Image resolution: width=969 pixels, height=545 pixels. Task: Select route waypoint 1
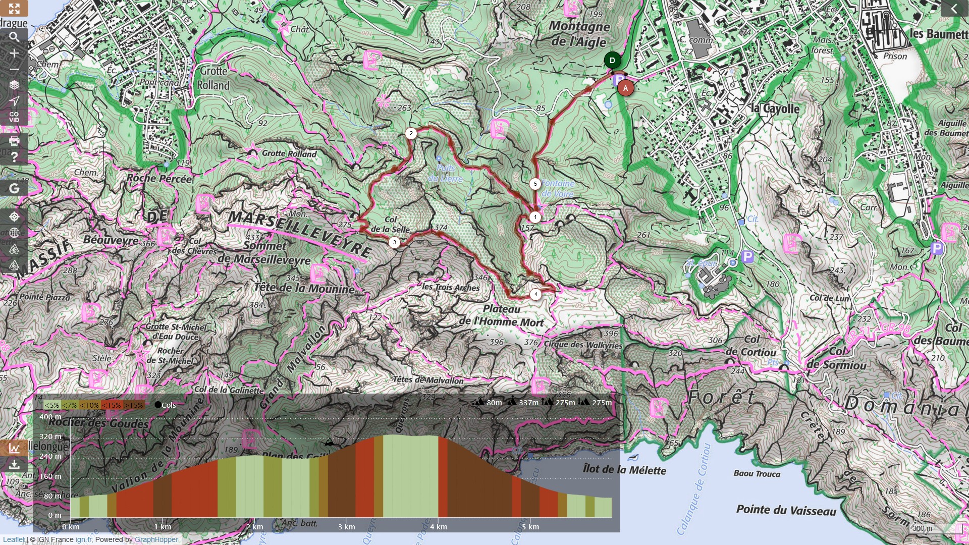(x=535, y=217)
